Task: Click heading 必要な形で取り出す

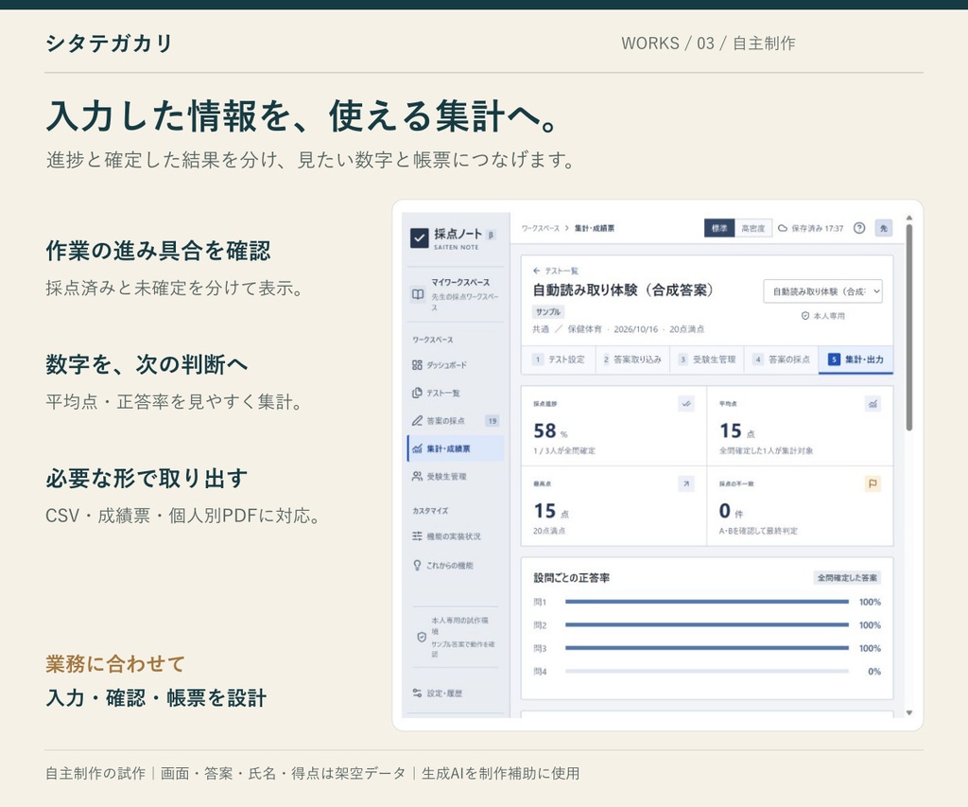Action: (x=147, y=479)
